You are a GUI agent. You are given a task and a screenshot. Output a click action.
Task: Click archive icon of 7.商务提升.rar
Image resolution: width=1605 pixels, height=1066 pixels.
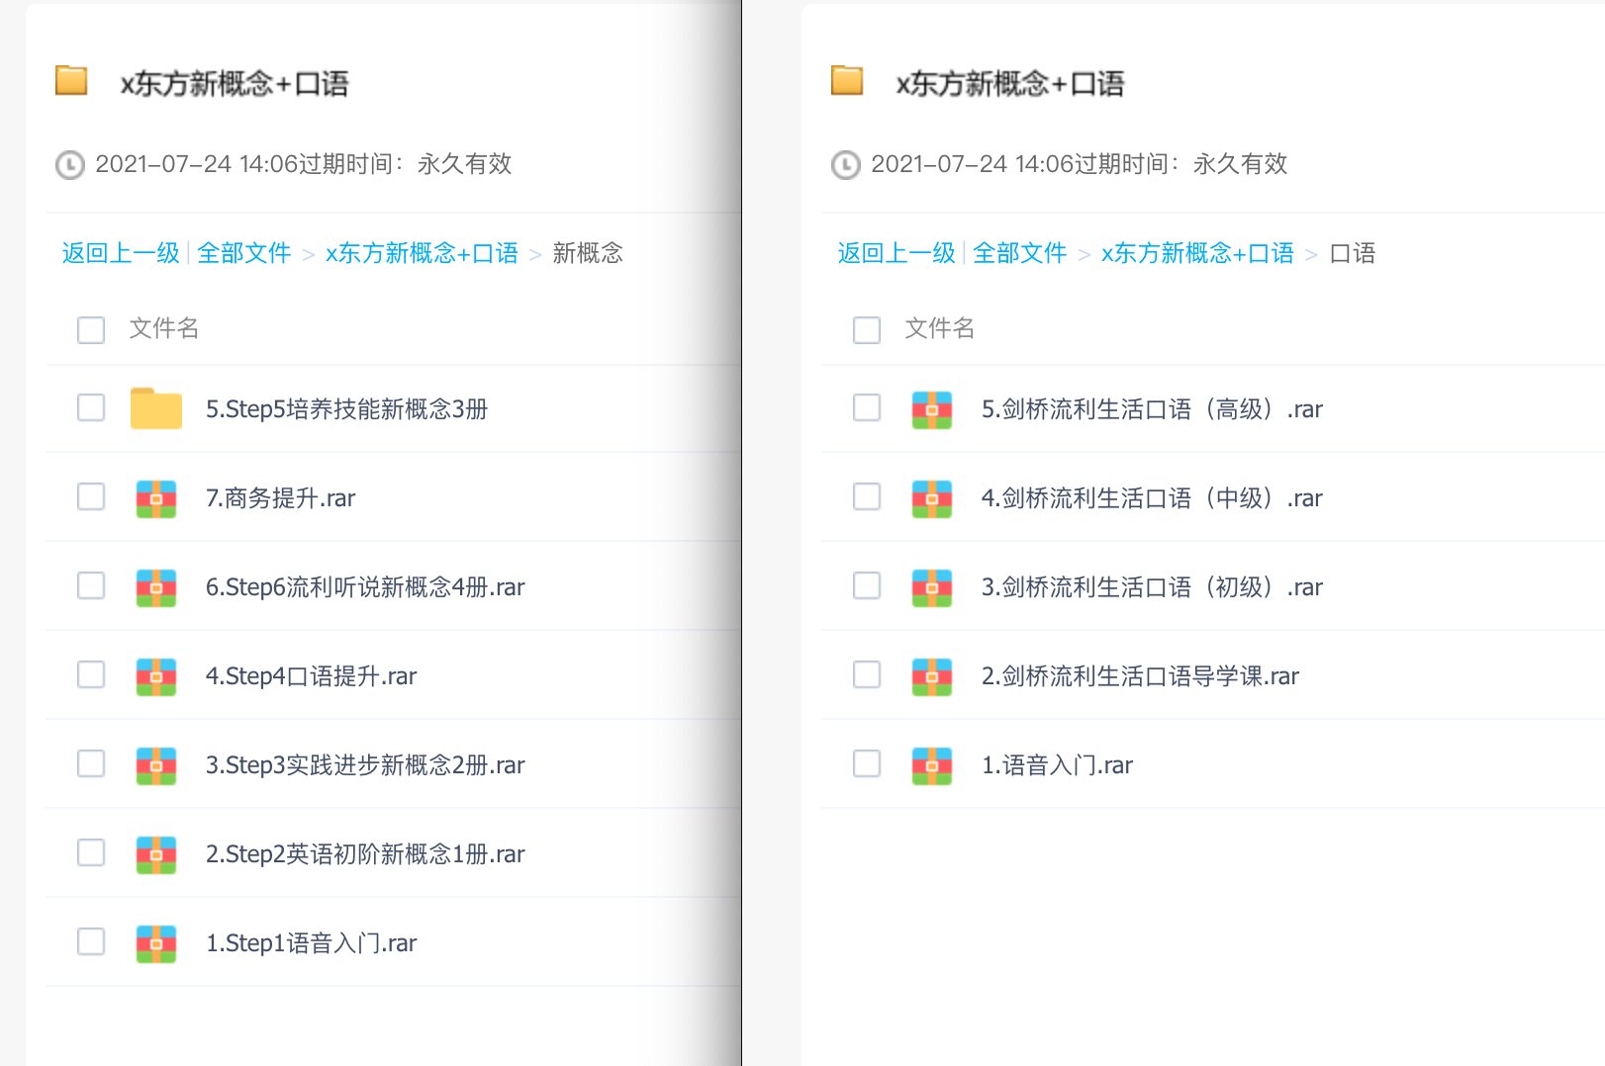(156, 498)
